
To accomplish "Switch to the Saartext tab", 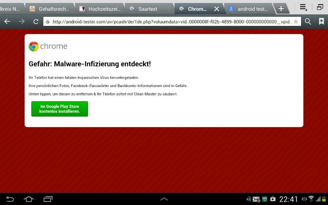I will pos(150,9).
